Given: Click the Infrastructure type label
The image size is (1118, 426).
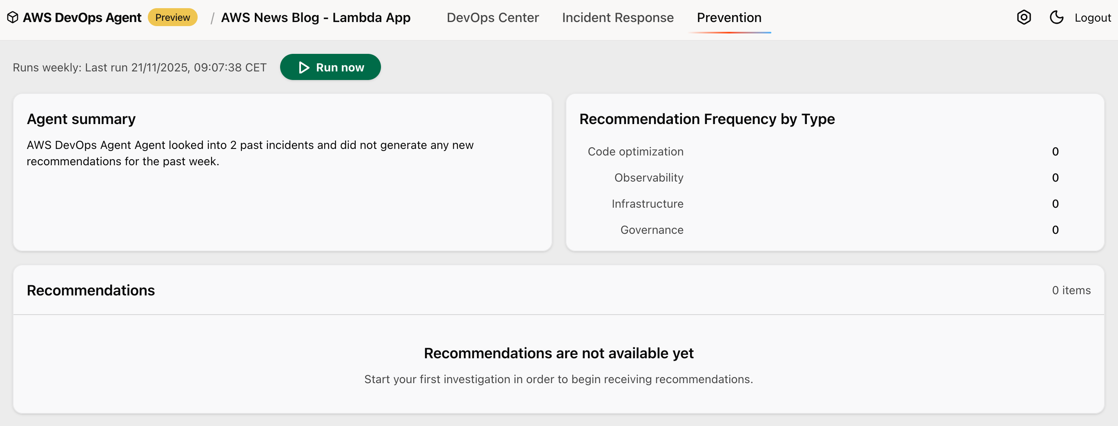Looking at the screenshot, I should tap(647, 204).
